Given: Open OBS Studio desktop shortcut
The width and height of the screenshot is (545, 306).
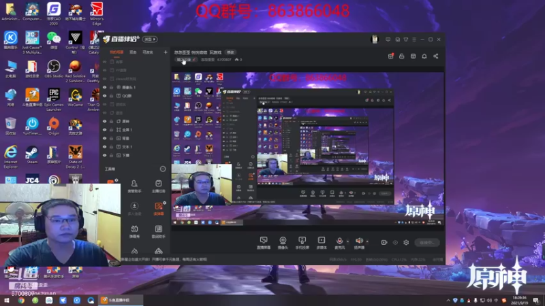Looking at the screenshot, I should coord(54,69).
